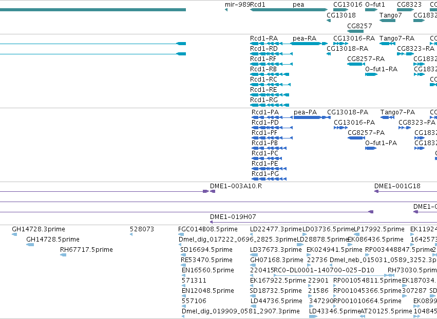Click the CG13018 gene label
Screen dimensions: 437x319
(341, 15)
